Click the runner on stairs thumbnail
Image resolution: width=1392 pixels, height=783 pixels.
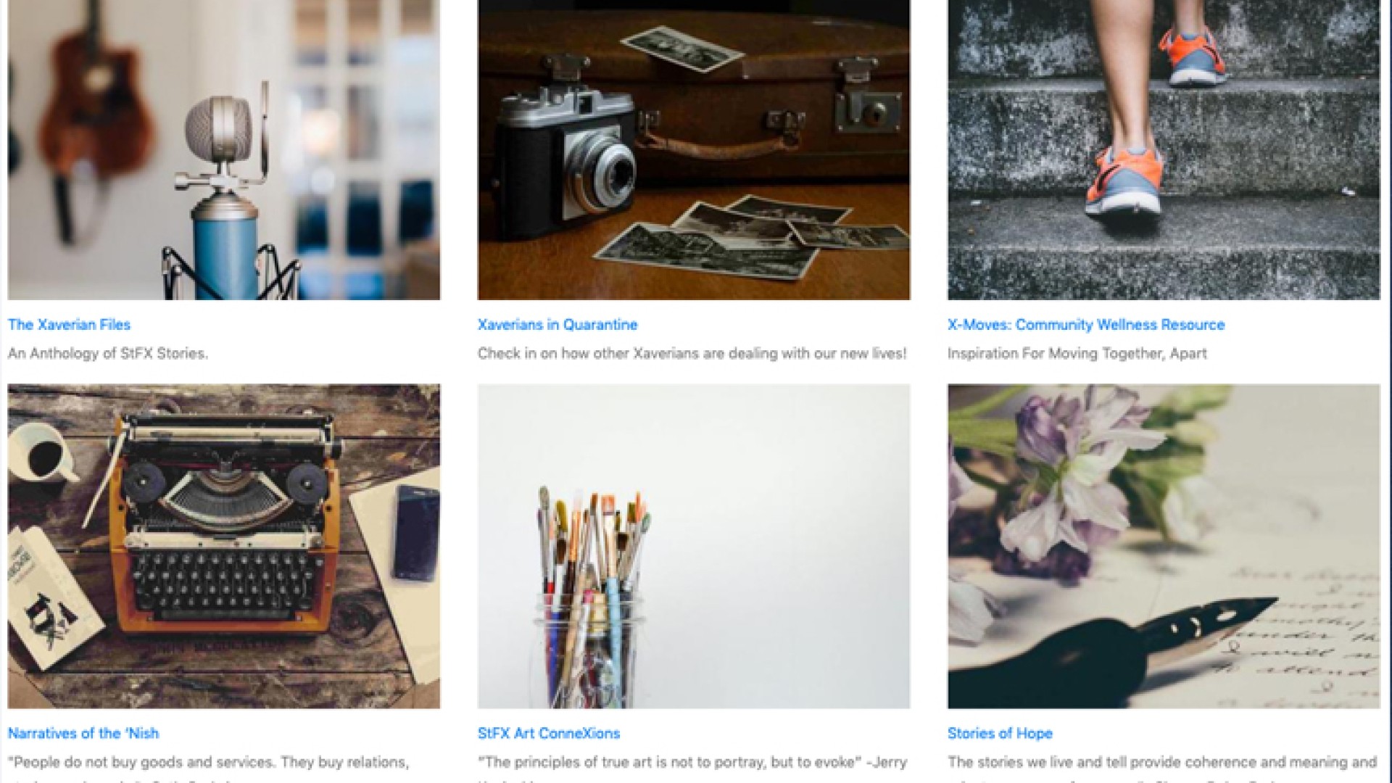(1164, 149)
